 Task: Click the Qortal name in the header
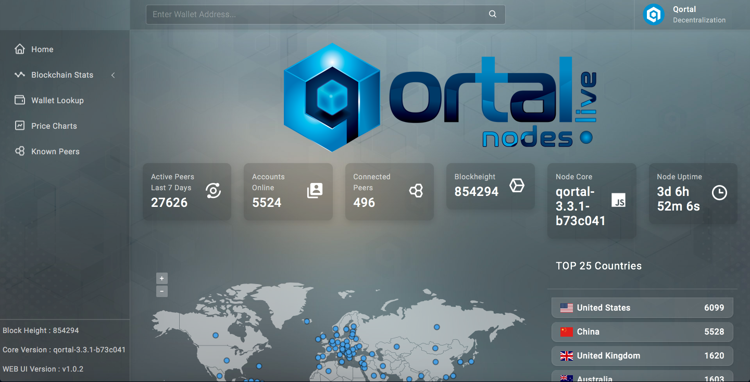pos(684,9)
